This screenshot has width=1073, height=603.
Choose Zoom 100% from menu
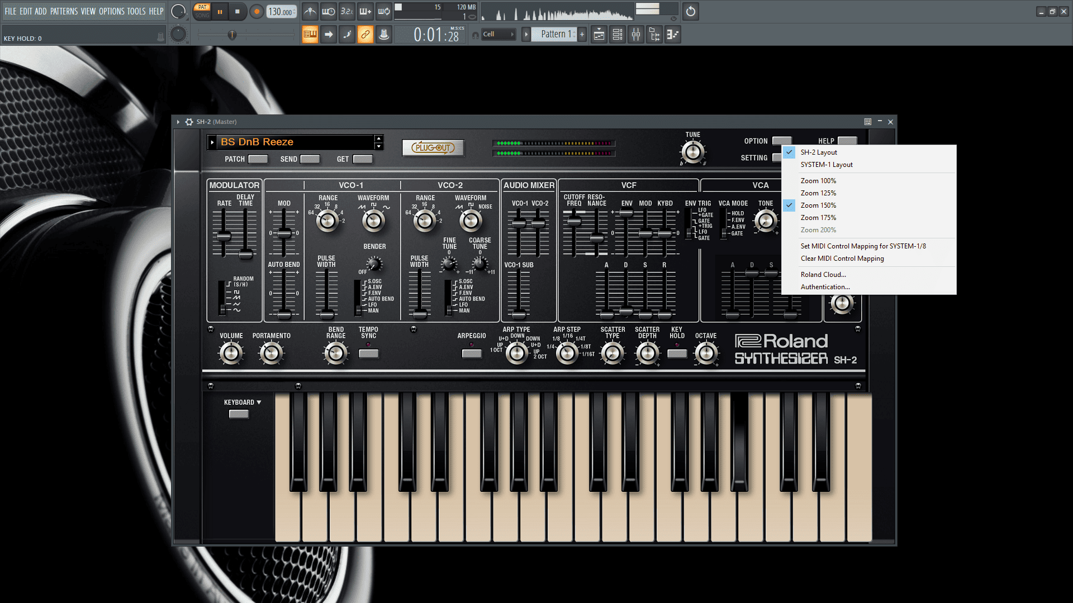tap(868, 181)
